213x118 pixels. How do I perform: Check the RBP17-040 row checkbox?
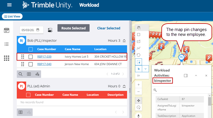31,64
